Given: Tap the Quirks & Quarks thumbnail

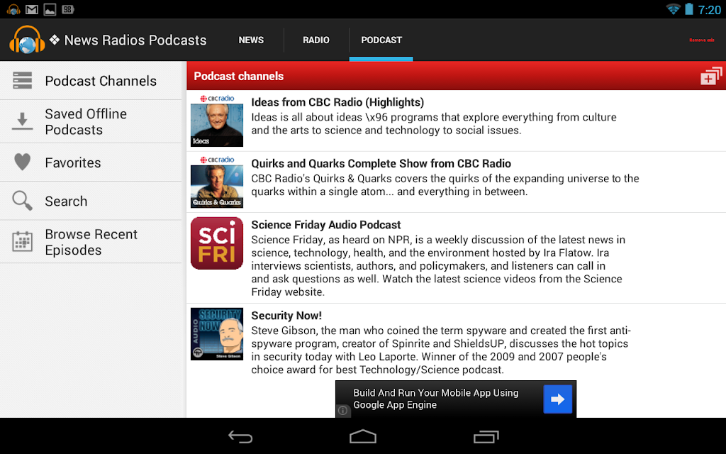Looking at the screenshot, I should coord(217,182).
